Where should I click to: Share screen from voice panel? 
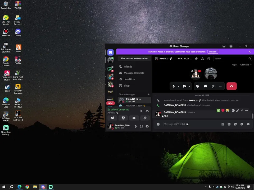point(123,118)
